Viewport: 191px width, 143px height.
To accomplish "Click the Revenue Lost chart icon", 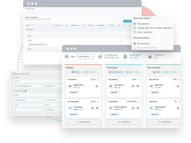I will (x=150, y=56).
